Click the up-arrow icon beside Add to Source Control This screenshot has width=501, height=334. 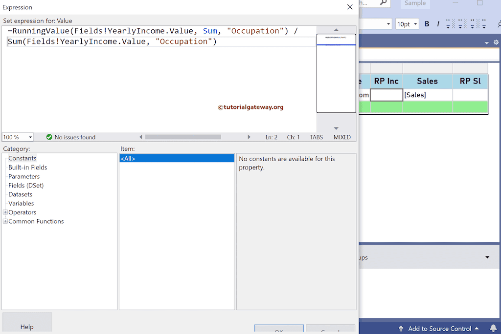tap(401, 328)
